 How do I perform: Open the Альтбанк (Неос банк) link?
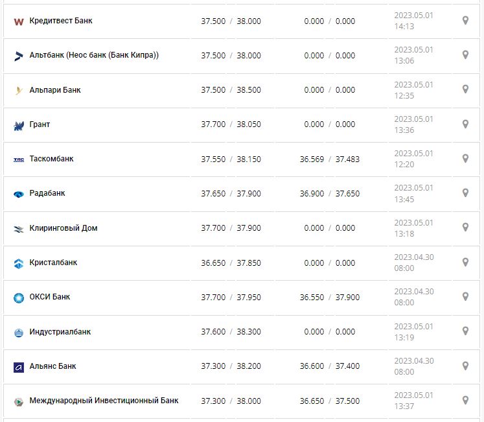[x=94, y=55]
